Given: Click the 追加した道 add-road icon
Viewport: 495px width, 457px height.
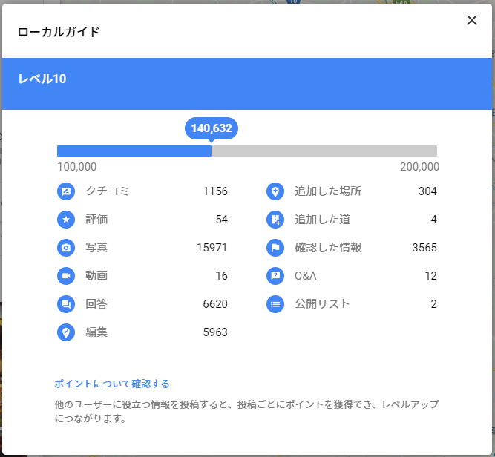Looking at the screenshot, I should click(275, 220).
